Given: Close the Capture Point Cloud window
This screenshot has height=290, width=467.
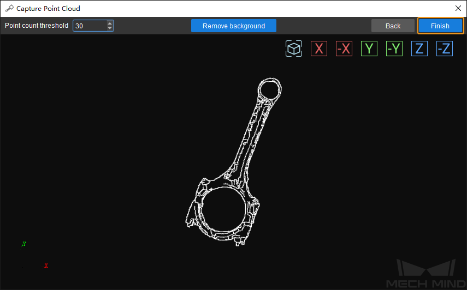Looking at the screenshot, I should (x=458, y=8).
